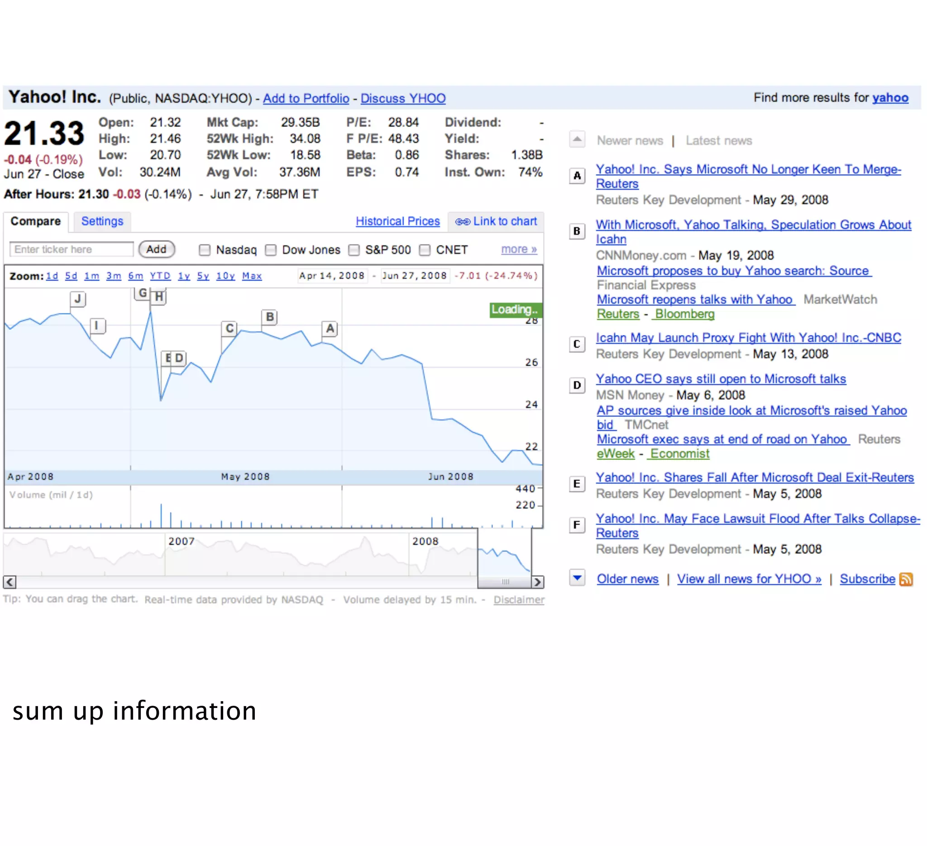Viewport: 927px width, 846px height.
Task: Click the right scroll arrow under the overview chart
Action: pos(537,582)
